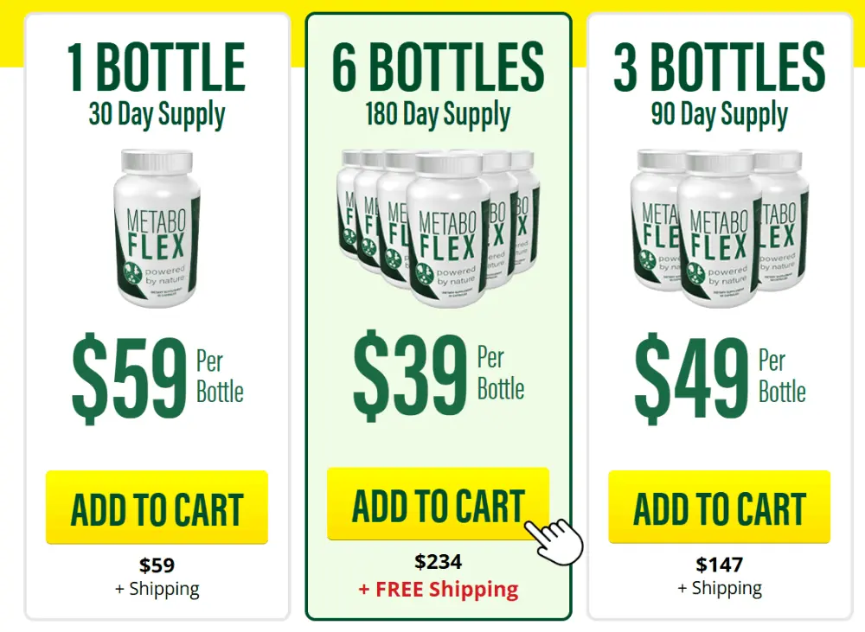Click the 90 Day Supply text
Viewport: 865px width, 632px height.
tap(720, 115)
